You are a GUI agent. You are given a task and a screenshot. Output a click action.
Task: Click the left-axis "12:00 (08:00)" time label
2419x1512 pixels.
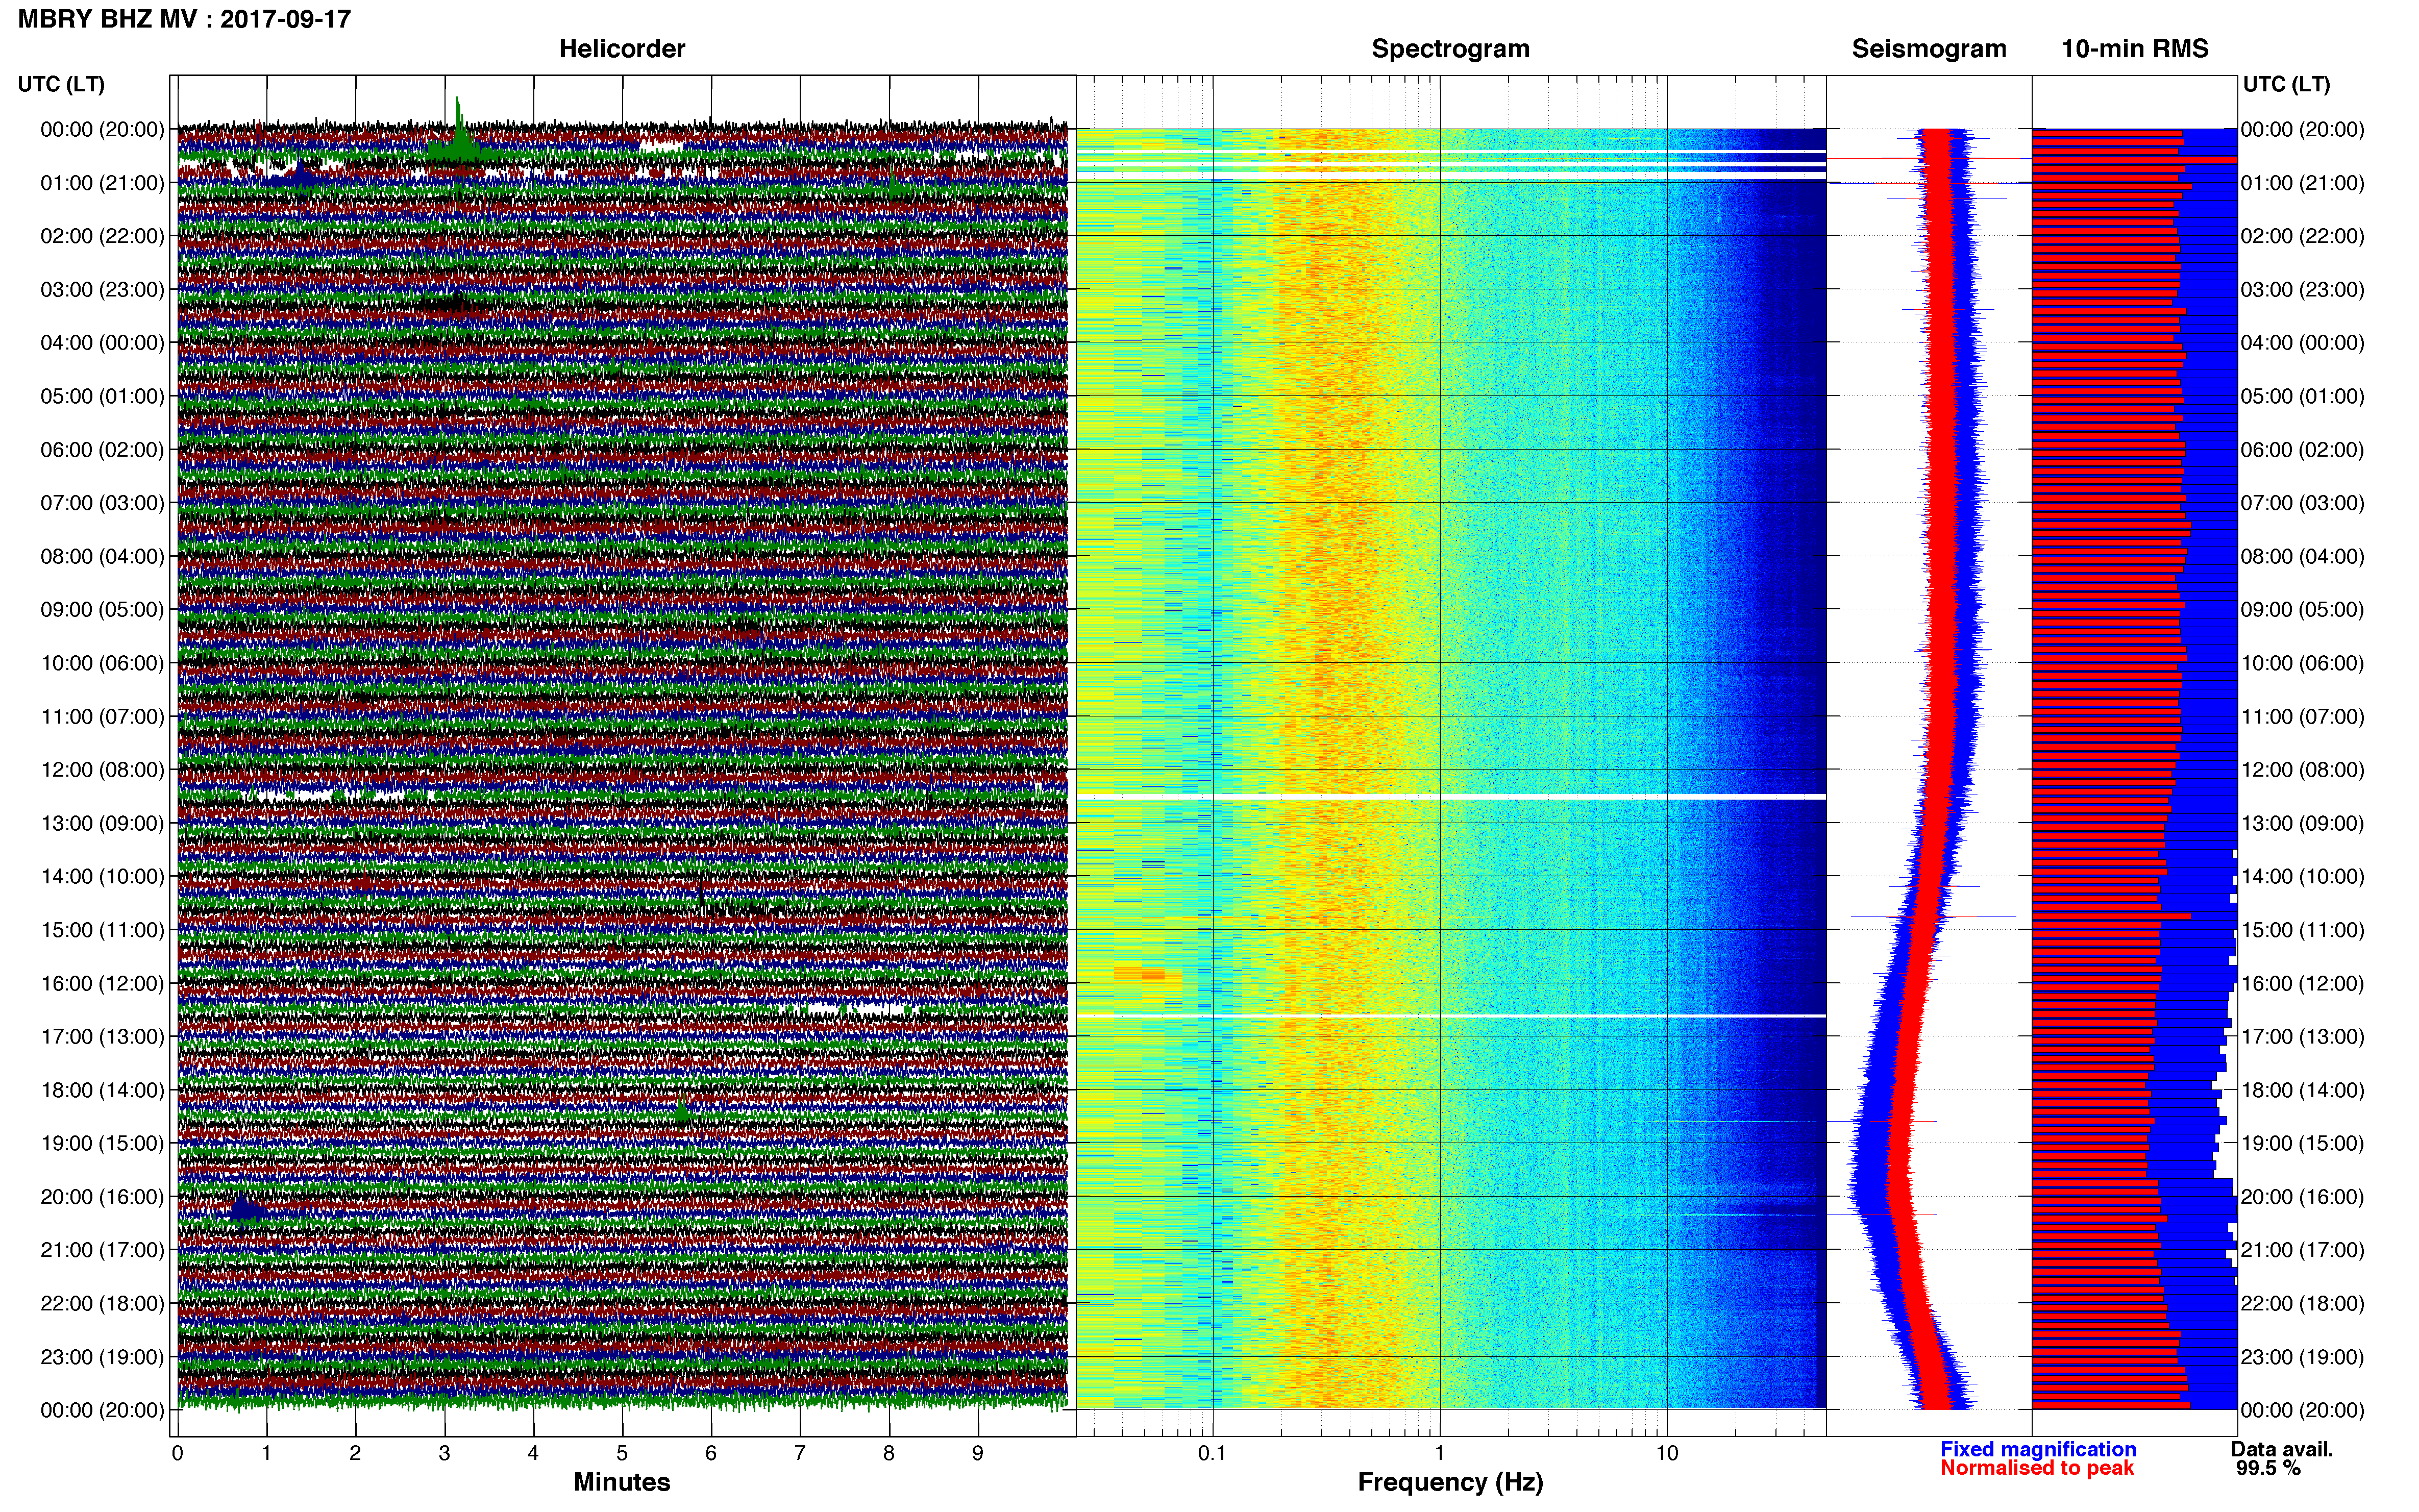102,770
